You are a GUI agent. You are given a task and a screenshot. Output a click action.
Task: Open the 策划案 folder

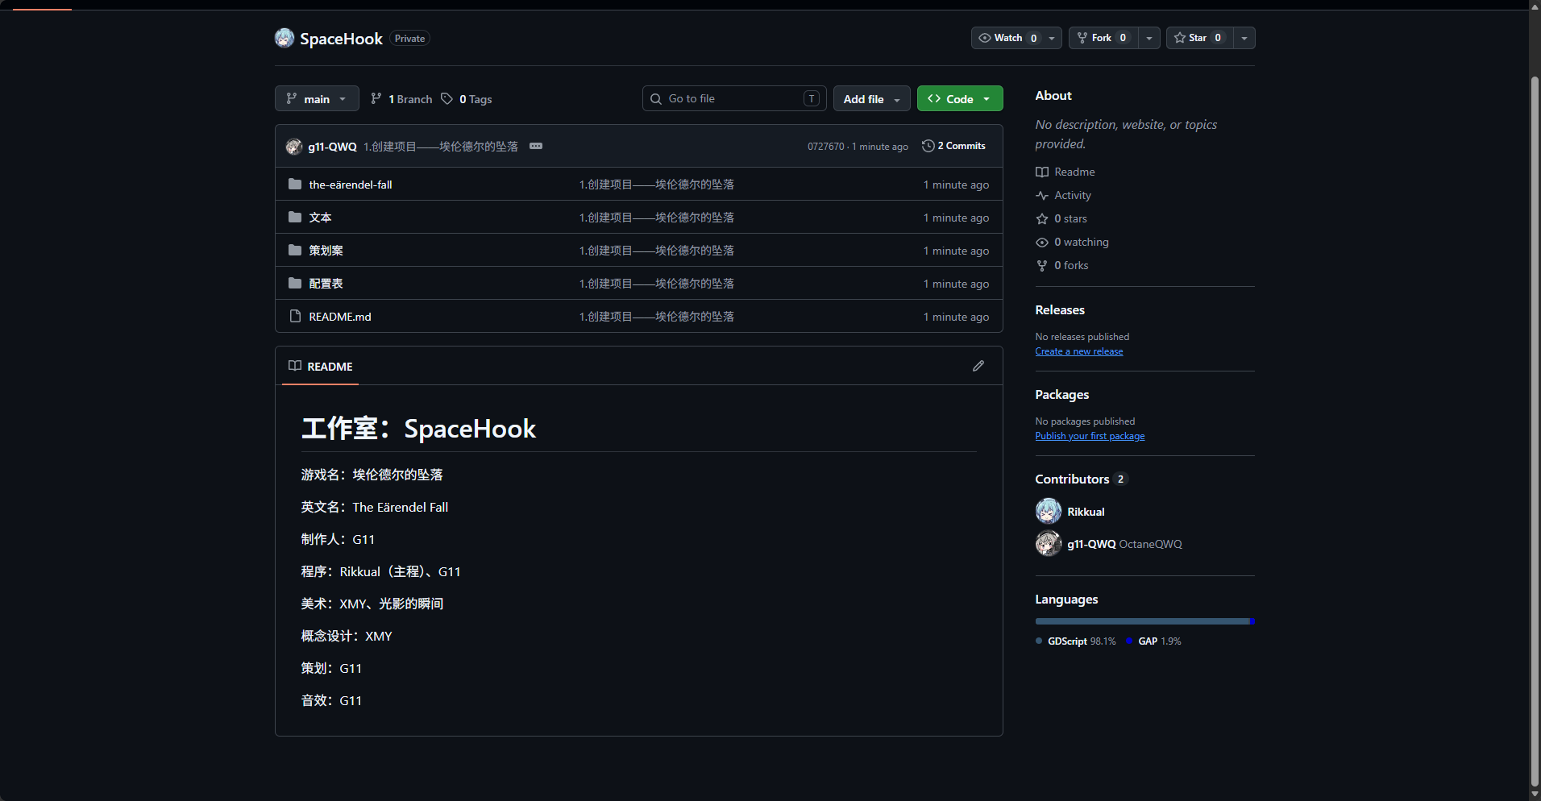point(326,251)
